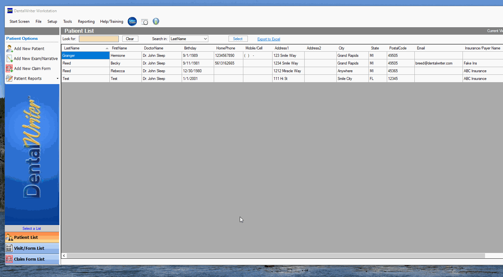Select the Rebecca first name cell
Screen dimensions: 503x277
(126, 71)
